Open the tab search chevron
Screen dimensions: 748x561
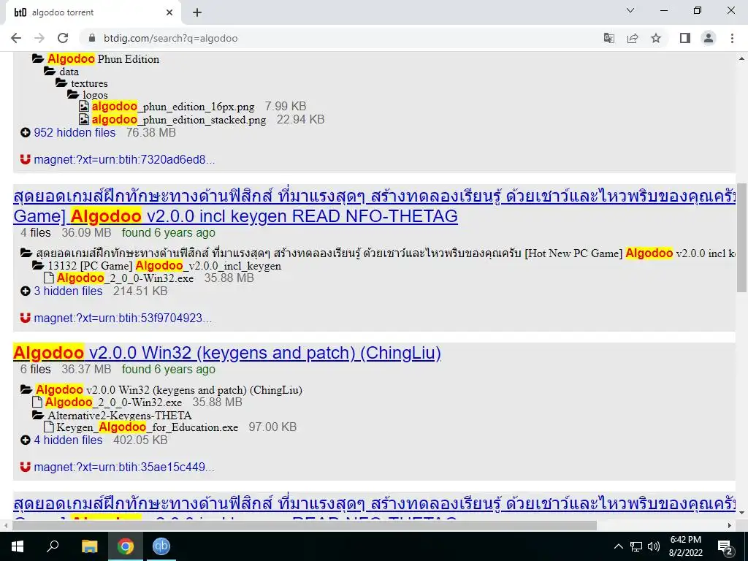coord(630,10)
